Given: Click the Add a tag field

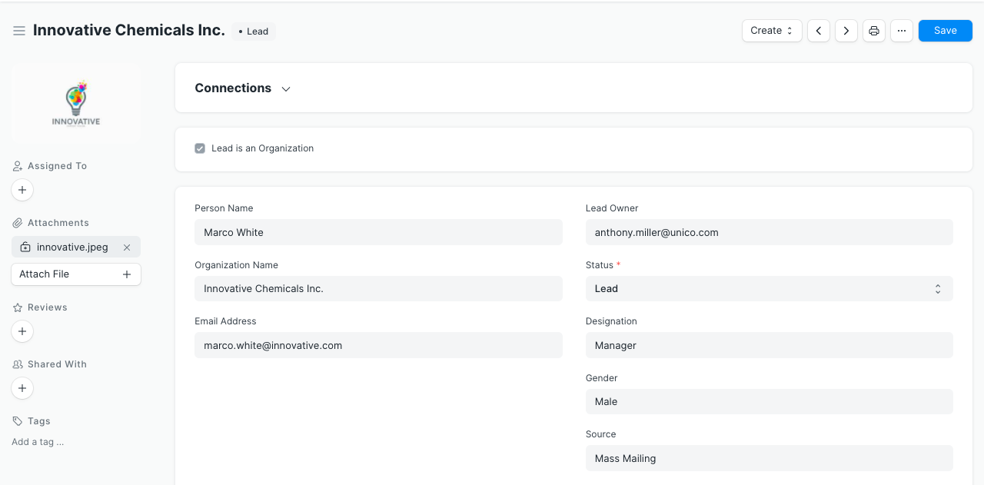Looking at the screenshot, I should click(x=38, y=442).
